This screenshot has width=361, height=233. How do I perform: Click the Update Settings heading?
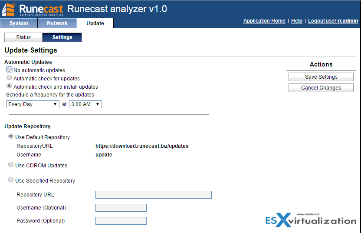[31, 50]
